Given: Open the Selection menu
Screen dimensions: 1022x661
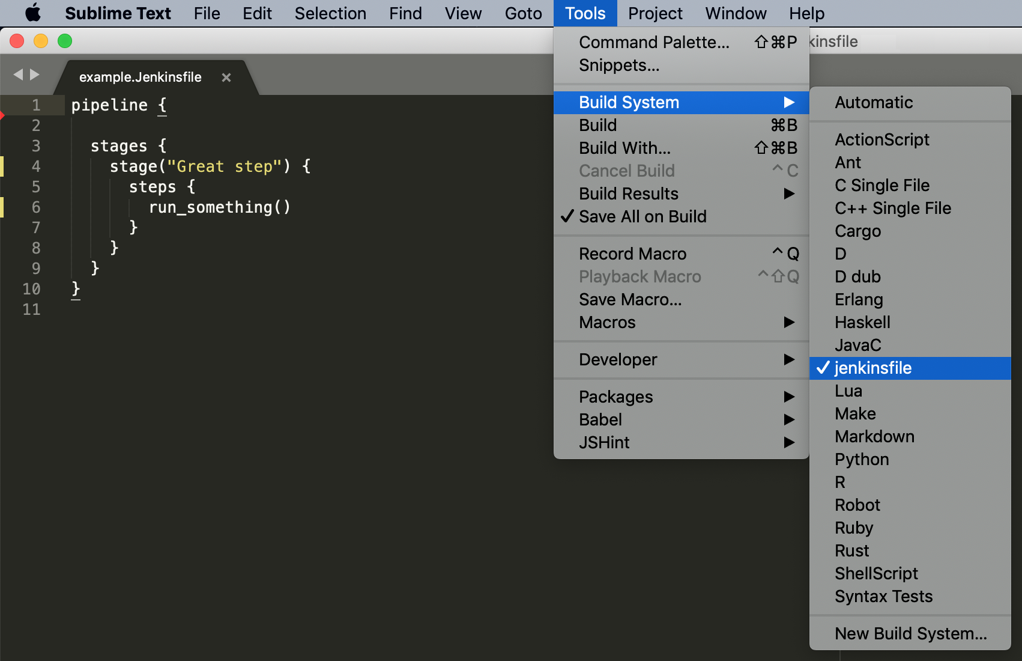Looking at the screenshot, I should pyautogui.click(x=330, y=13).
